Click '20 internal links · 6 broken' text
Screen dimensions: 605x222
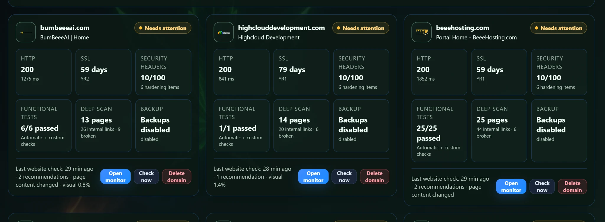pyautogui.click(x=298, y=133)
